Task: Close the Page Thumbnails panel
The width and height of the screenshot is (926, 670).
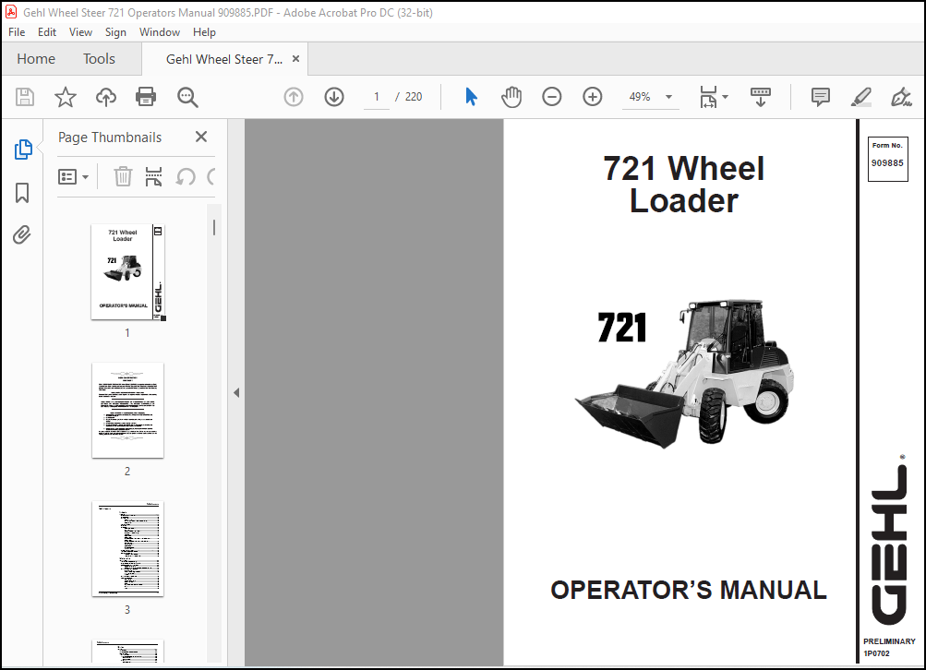Action: point(200,137)
